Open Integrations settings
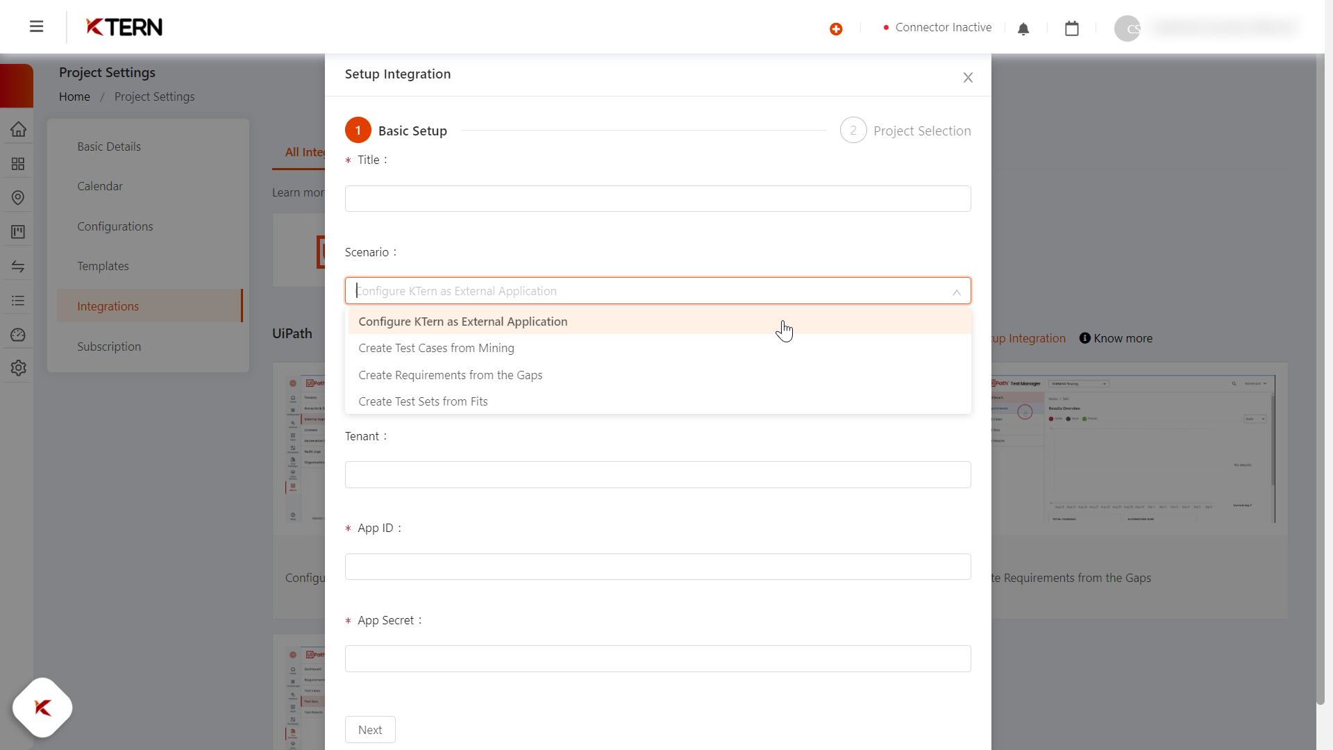 pyautogui.click(x=149, y=306)
